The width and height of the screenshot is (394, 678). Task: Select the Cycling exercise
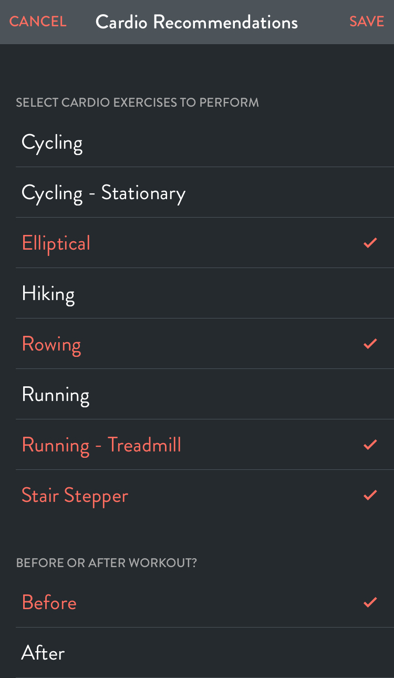[52, 142]
